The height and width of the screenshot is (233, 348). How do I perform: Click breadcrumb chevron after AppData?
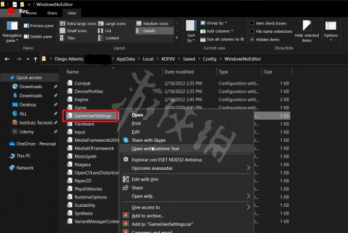click(139, 59)
